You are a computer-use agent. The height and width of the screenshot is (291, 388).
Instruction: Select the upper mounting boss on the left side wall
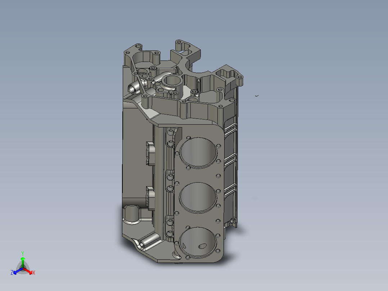pos(150,153)
